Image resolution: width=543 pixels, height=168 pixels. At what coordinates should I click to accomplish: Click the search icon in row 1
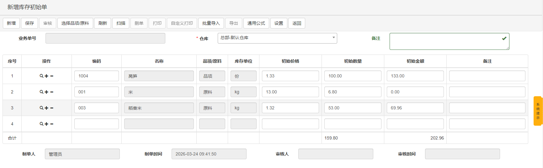pos(41,76)
